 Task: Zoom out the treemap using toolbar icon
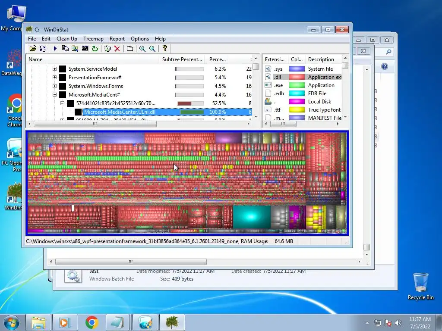pos(152,48)
